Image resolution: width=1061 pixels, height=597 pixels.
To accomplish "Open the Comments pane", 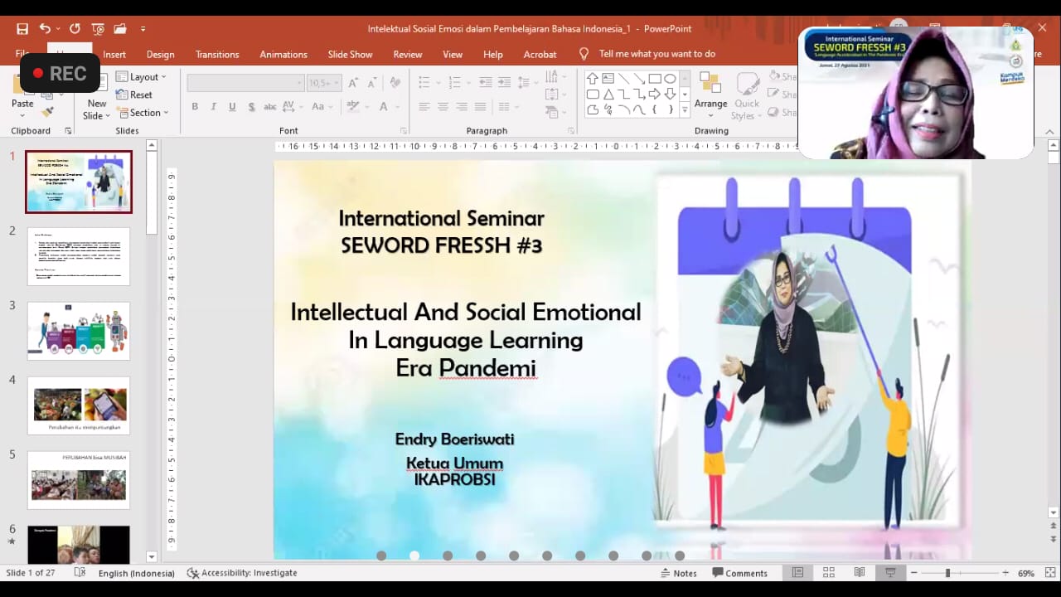I will click(x=739, y=573).
